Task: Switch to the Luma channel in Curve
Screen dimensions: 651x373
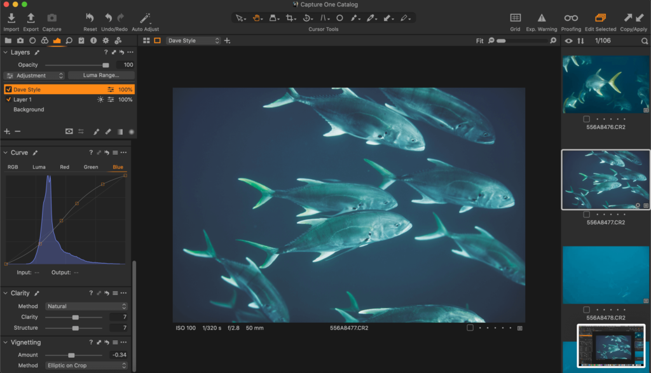Action: [39, 166]
